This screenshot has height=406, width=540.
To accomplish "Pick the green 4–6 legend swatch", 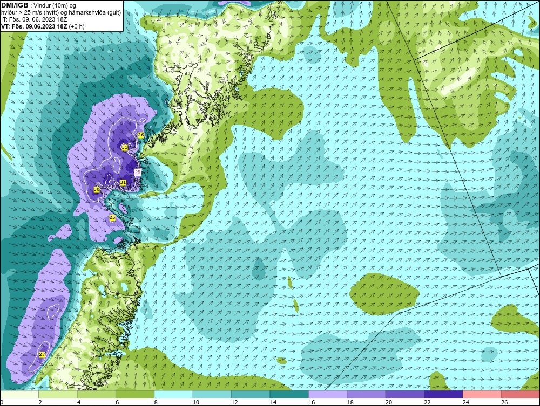I will point(97,394).
